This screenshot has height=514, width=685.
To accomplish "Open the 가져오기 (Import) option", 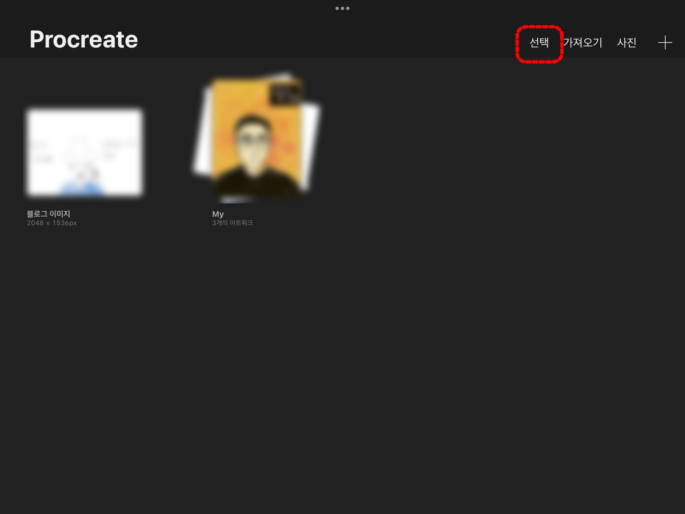I will click(583, 42).
